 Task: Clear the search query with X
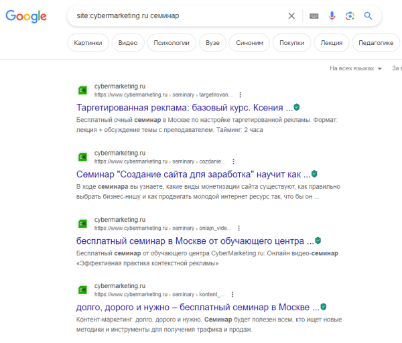coord(291,16)
